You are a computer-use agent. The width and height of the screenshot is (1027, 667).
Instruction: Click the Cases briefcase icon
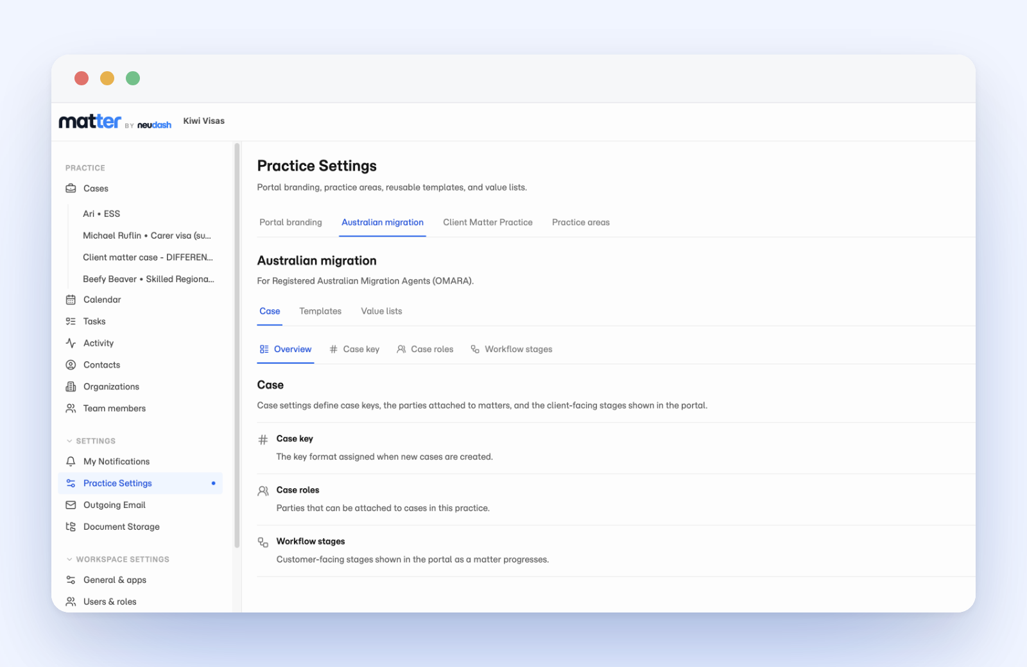(x=71, y=189)
